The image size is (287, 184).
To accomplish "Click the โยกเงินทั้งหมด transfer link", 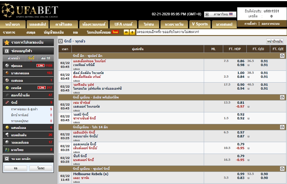I will (x=99, y=32).
